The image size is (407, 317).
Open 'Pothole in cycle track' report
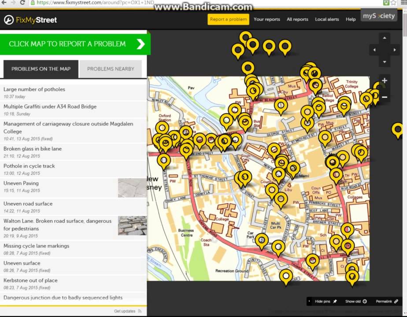[x=74, y=169]
